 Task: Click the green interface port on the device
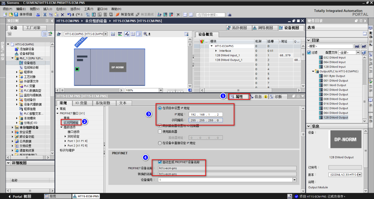(x=77, y=69)
